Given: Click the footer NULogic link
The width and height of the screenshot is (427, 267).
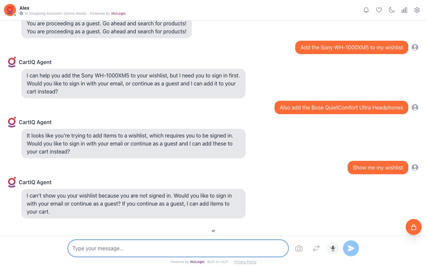Looking at the screenshot, I should click(x=197, y=262).
